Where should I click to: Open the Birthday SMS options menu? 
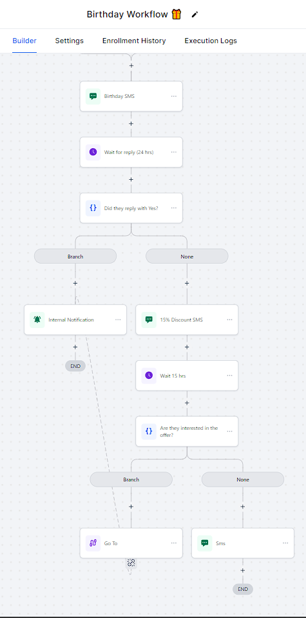point(174,96)
